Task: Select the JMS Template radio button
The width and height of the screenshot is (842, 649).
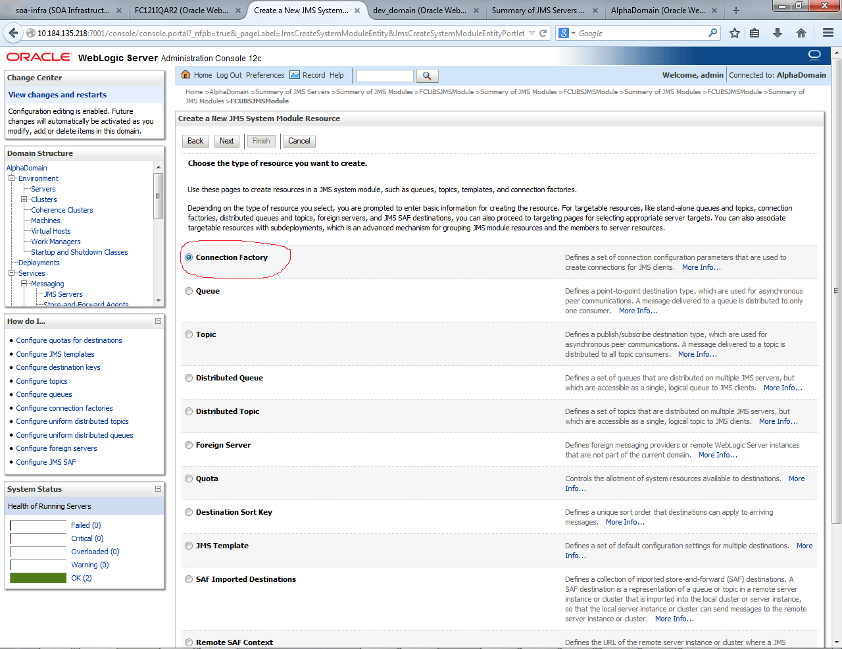Action: (189, 546)
